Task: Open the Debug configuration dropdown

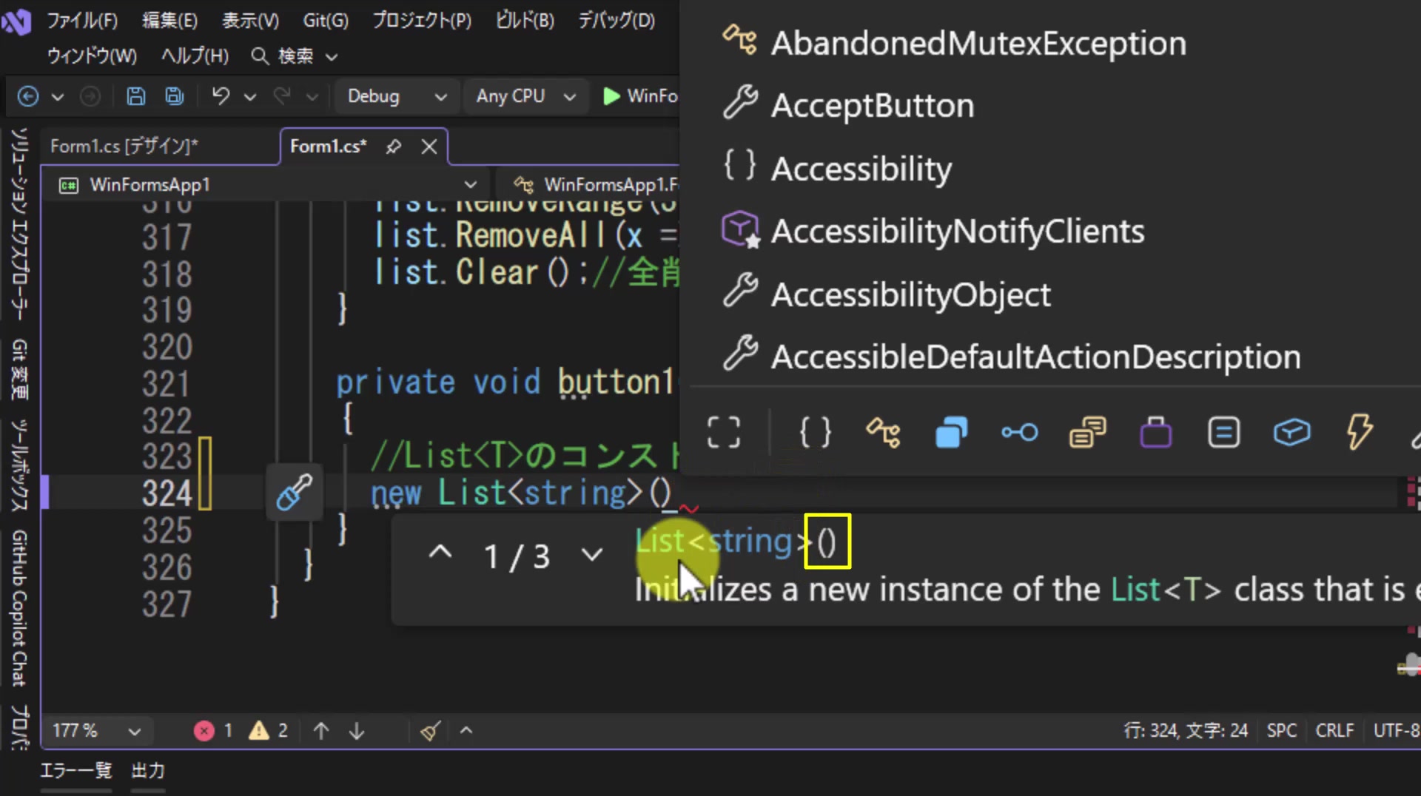Action: coord(397,96)
